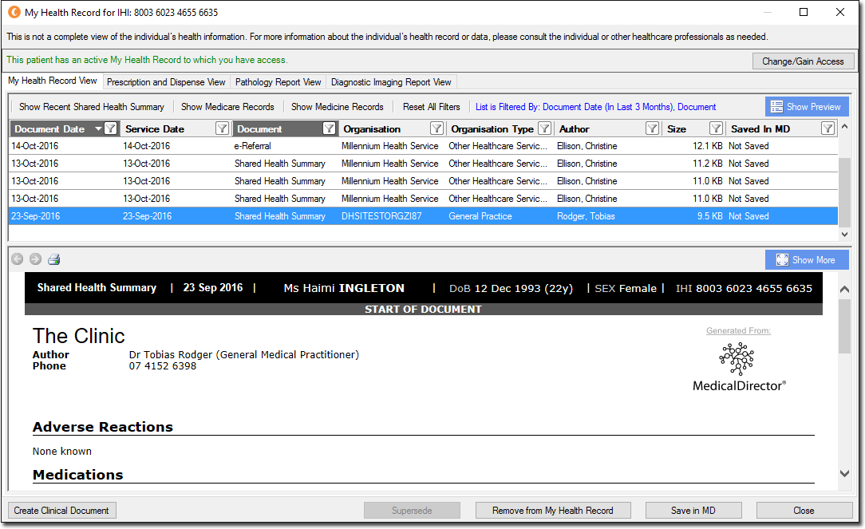The height and width of the screenshot is (529, 865).
Task: Open the Document column filter dropdown
Action: (x=330, y=128)
